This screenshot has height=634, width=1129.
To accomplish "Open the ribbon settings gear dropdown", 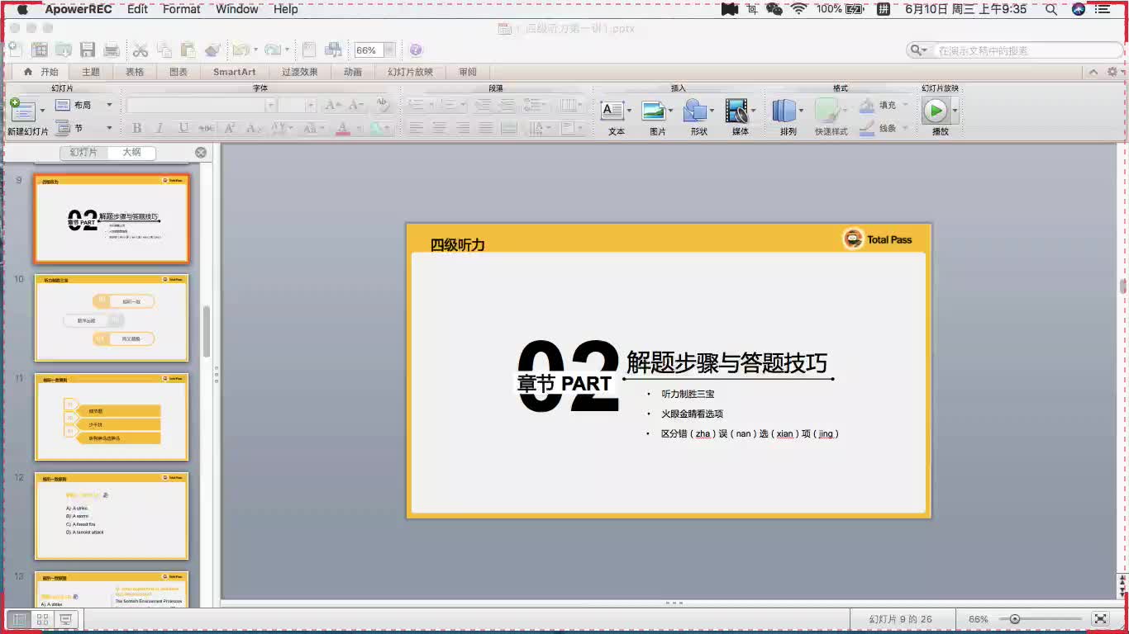I will (x=1115, y=72).
